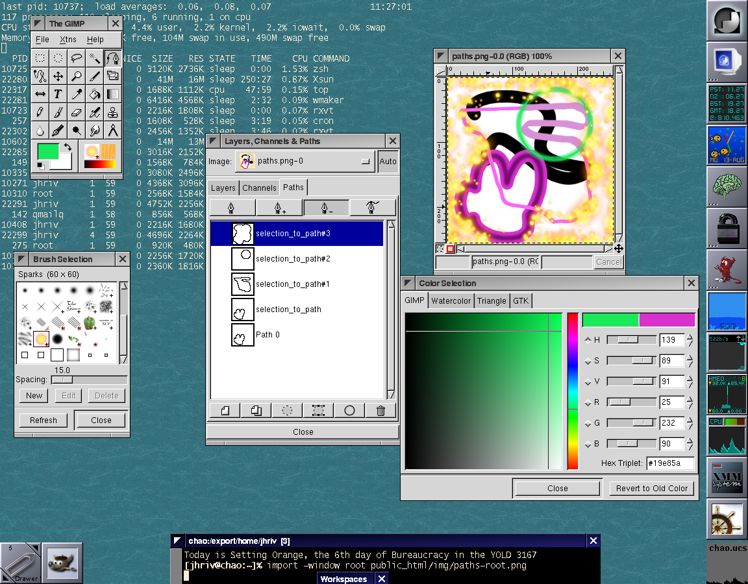This screenshot has width=748, height=584.
Task: Select the G radio button in Color Selection
Action: pyautogui.click(x=588, y=423)
